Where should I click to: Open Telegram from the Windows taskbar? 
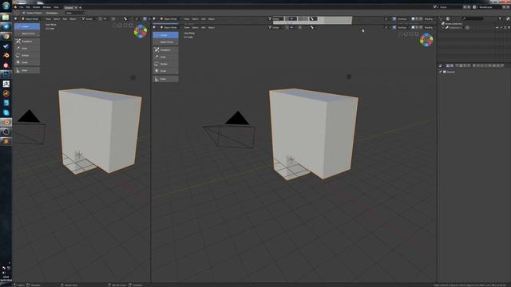[x=6, y=26]
